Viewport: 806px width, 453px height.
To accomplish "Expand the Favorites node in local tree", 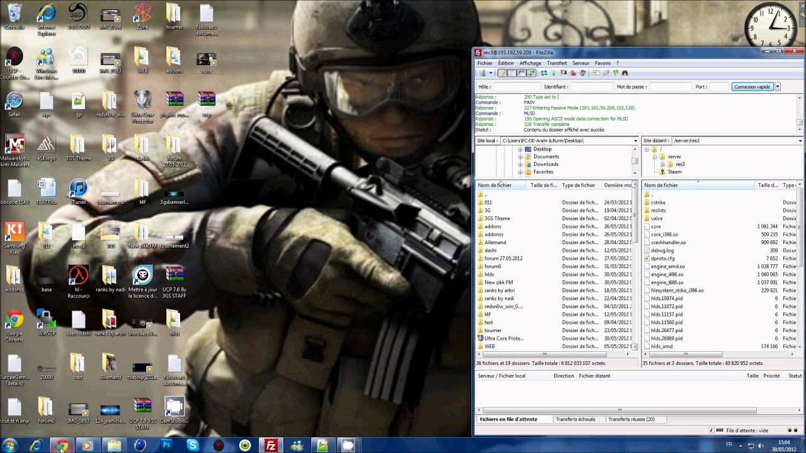I will click(x=521, y=172).
